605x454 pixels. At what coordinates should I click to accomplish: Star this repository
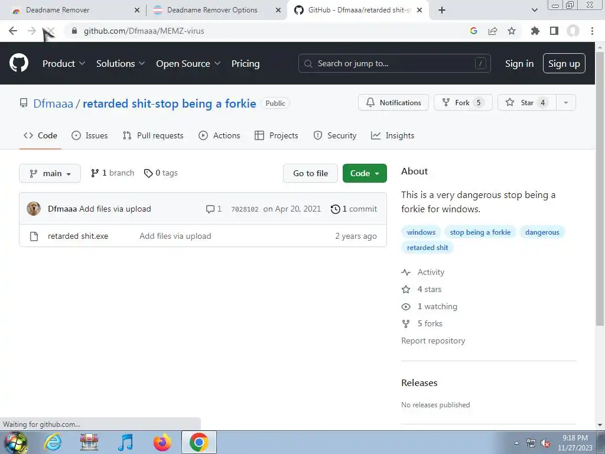click(526, 102)
